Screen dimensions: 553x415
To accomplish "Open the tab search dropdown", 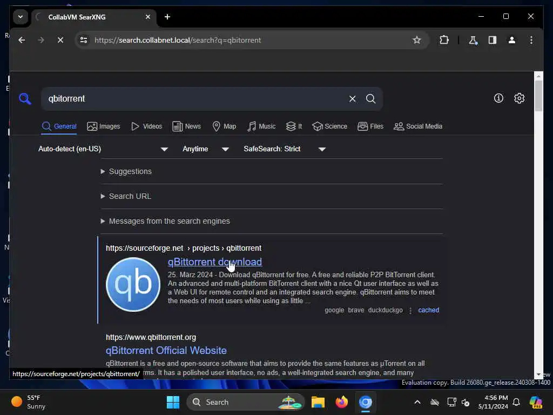I will point(21,17).
